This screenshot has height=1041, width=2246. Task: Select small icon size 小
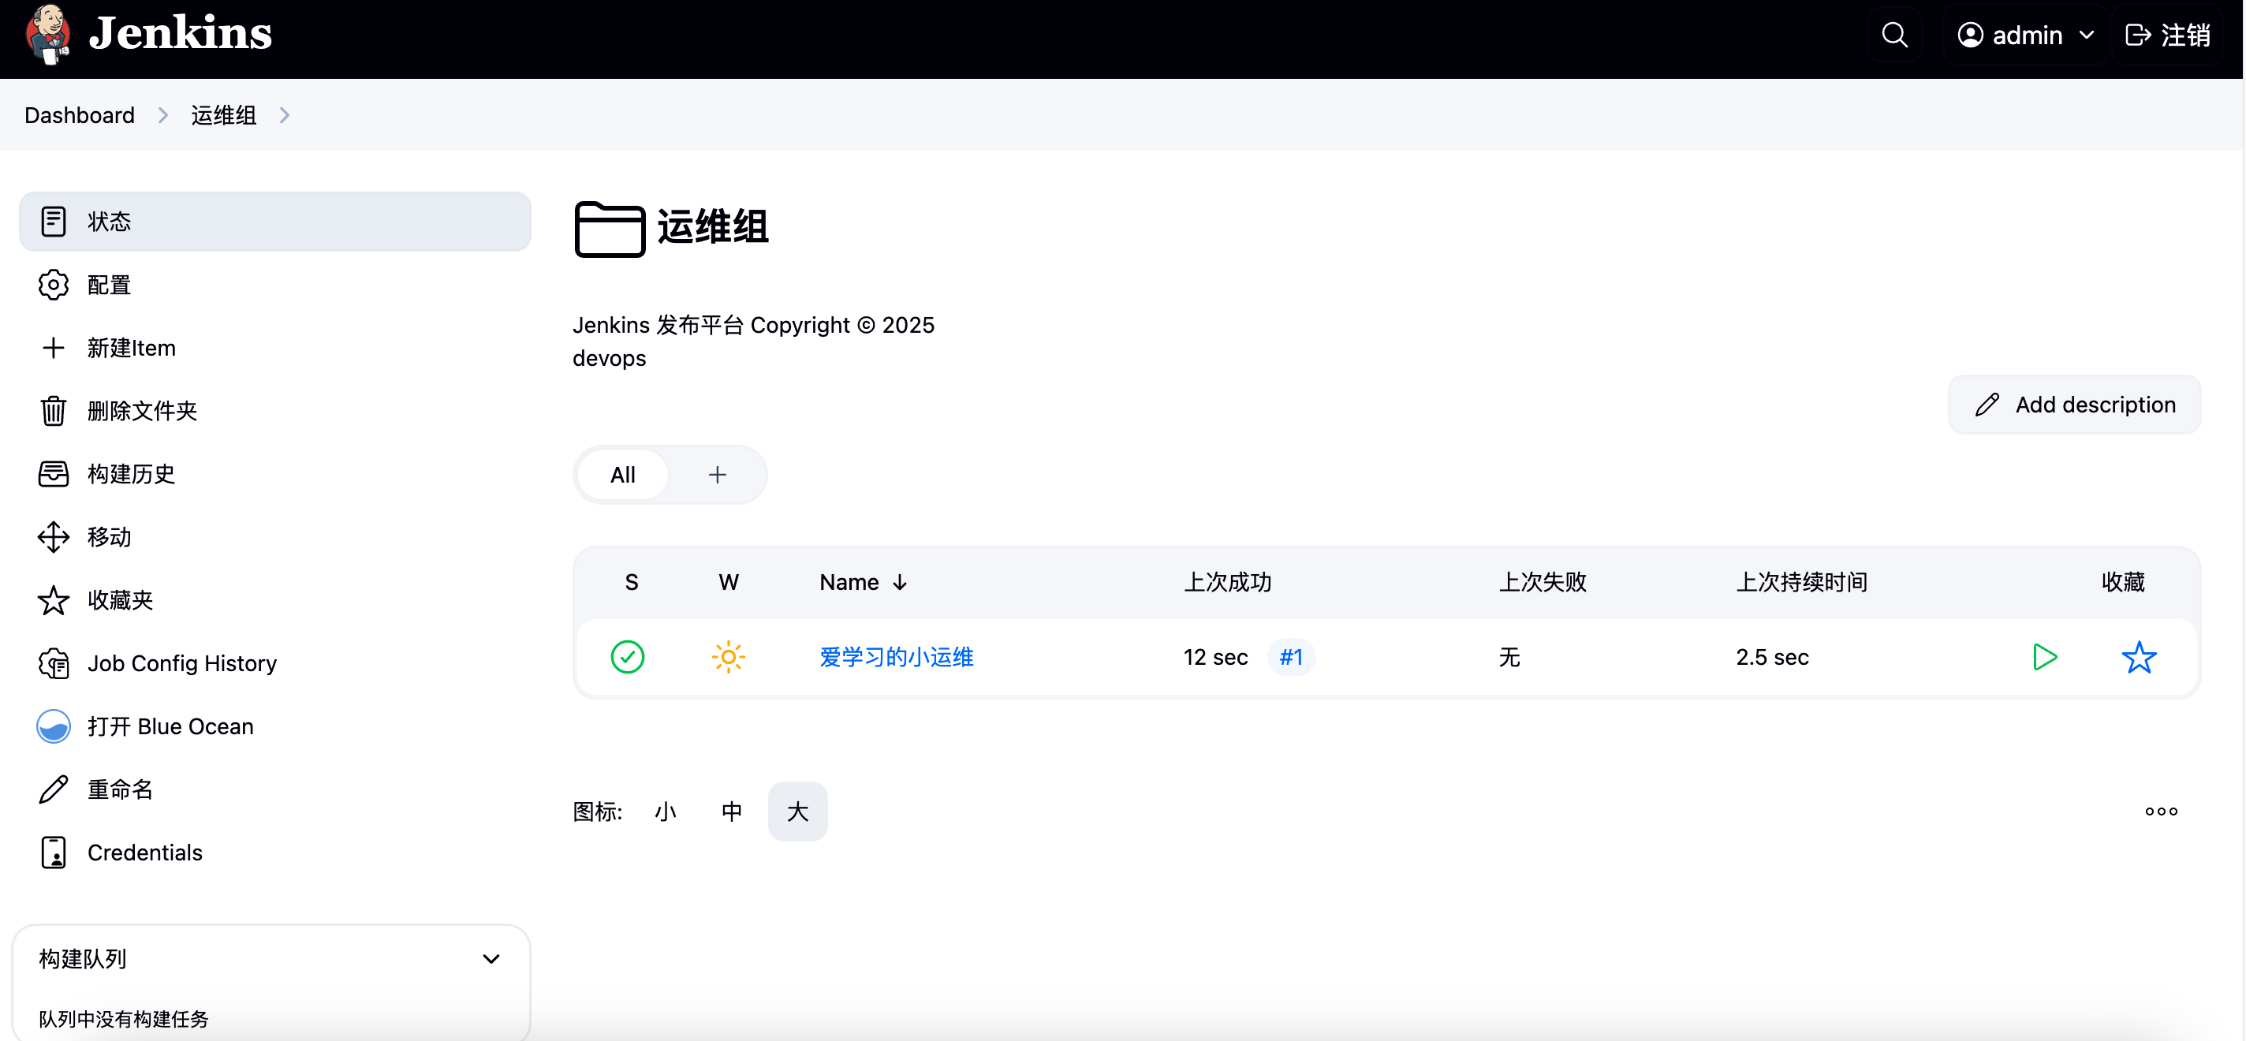pos(666,812)
